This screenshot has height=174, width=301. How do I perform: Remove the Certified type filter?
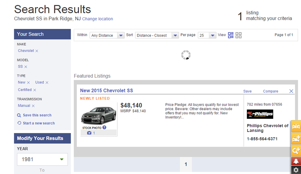point(35,90)
